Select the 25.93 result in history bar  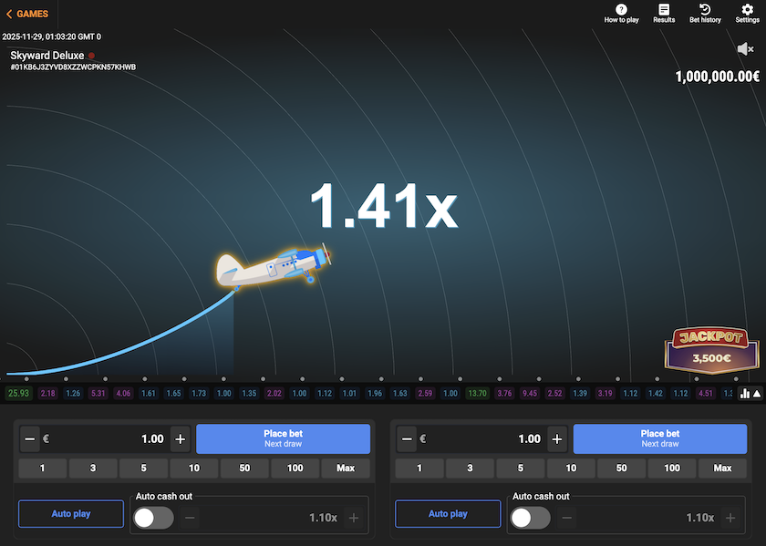point(17,394)
